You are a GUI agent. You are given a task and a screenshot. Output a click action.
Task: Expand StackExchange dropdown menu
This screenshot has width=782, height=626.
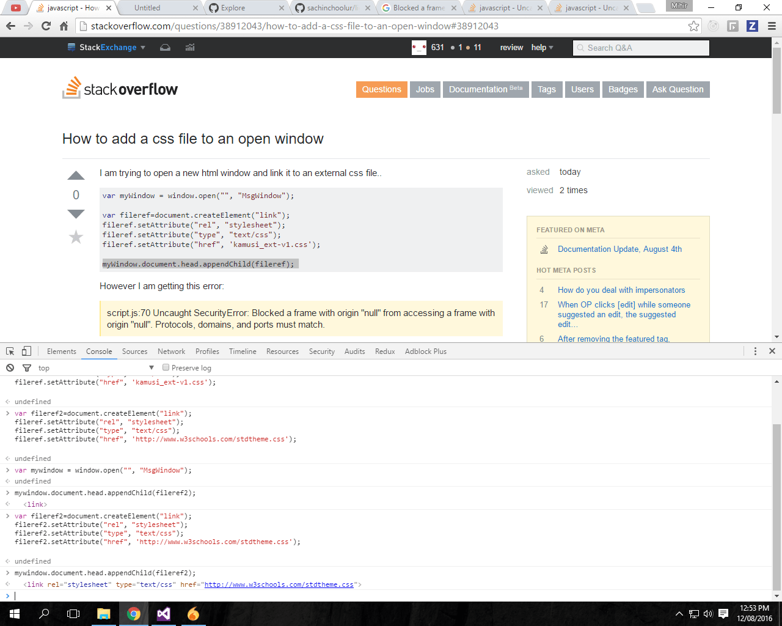click(x=106, y=48)
